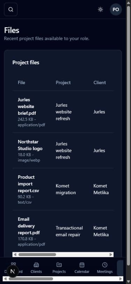Click the page bottom horizontal scrollbar thumb
The image size is (131, 284).
pyautogui.click(x=31, y=279)
